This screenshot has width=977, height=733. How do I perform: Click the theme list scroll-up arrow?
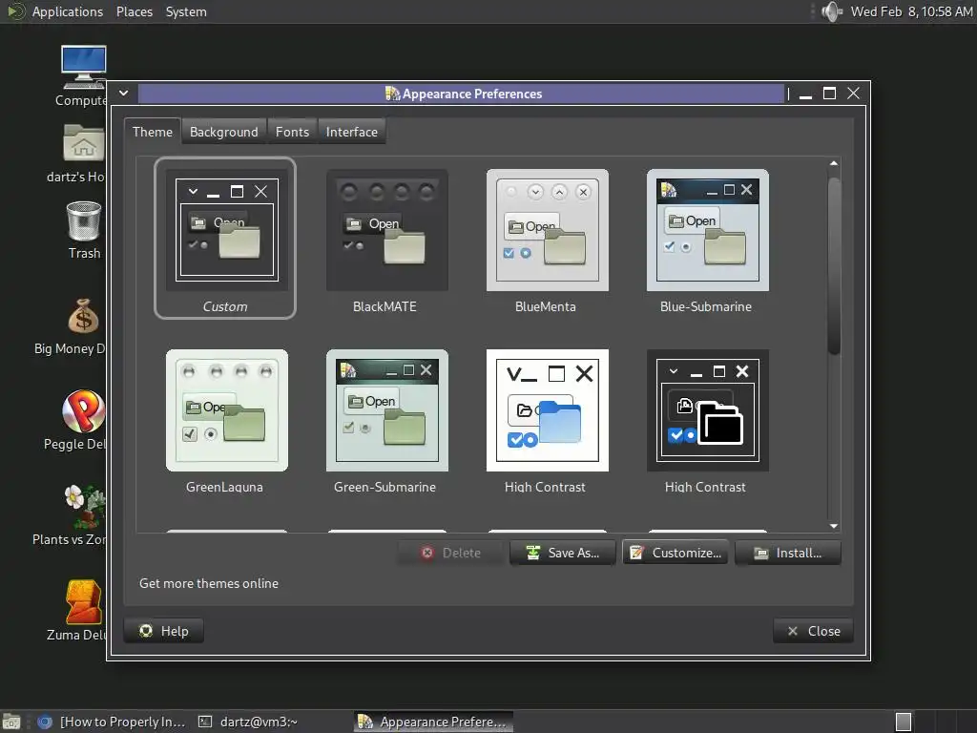pos(834,163)
